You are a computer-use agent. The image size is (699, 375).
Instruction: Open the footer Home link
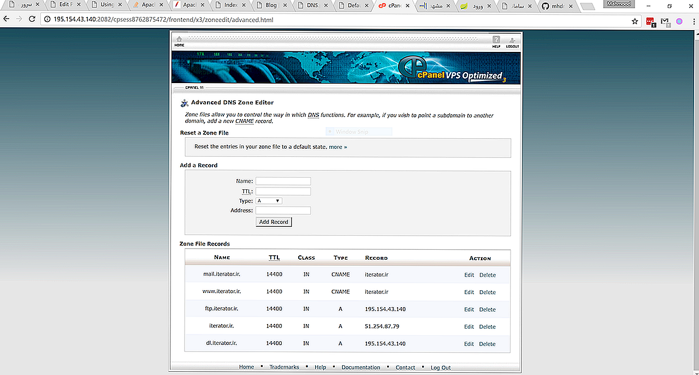(x=246, y=367)
